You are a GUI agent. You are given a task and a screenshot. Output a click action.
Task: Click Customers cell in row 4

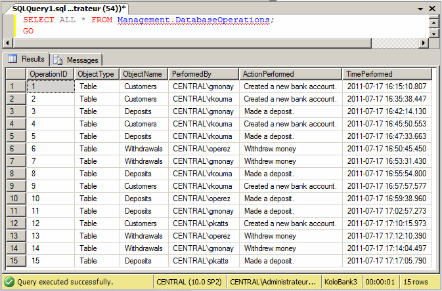[x=144, y=124]
